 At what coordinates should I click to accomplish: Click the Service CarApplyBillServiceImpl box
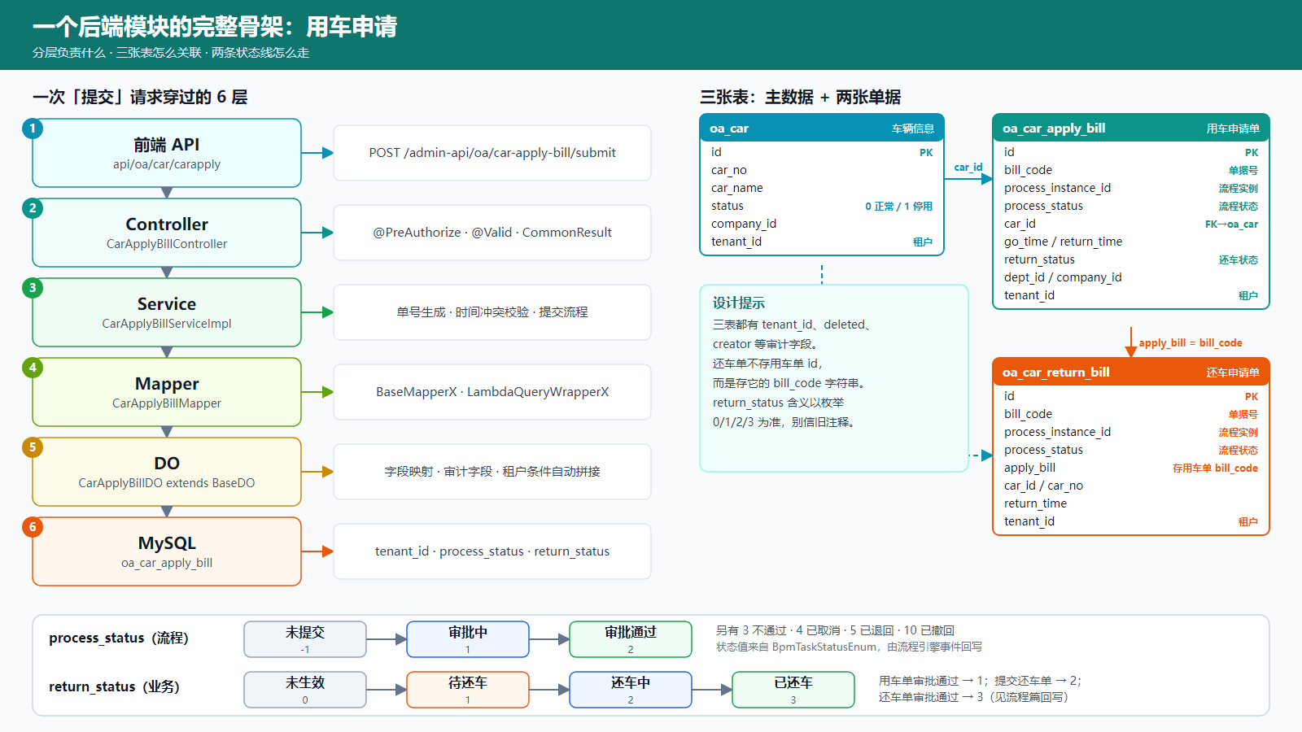point(167,312)
